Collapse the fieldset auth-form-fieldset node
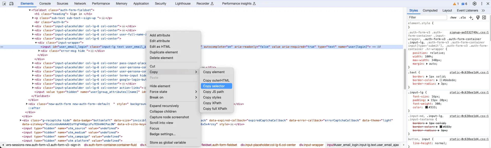This screenshot has height=148, width=491. point(30,10)
